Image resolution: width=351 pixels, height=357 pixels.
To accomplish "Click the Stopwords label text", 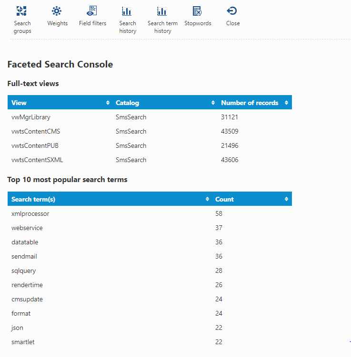I will (x=198, y=23).
